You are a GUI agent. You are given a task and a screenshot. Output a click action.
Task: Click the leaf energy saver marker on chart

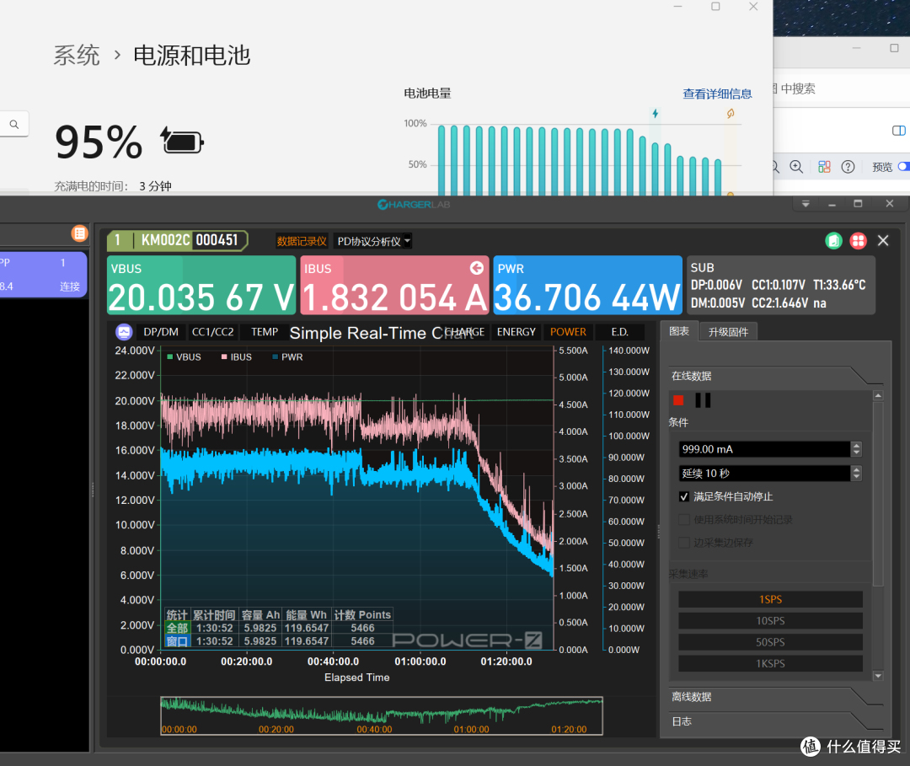click(731, 113)
